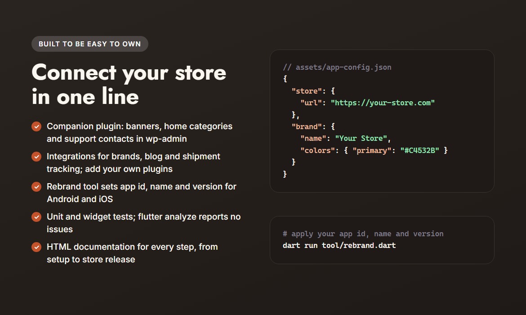This screenshot has width=526, height=315.
Task: Click the "name" key in the JSON
Action: pyautogui.click(x=313, y=138)
